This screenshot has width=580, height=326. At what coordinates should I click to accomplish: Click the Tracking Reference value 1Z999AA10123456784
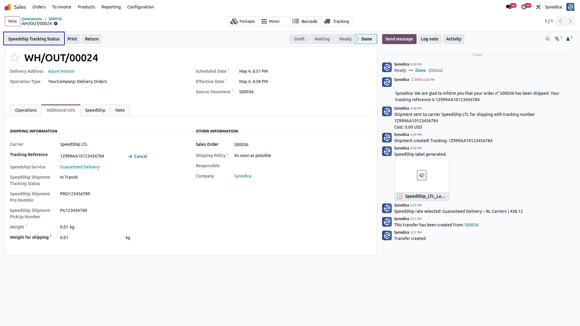pyautogui.click(x=82, y=156)
